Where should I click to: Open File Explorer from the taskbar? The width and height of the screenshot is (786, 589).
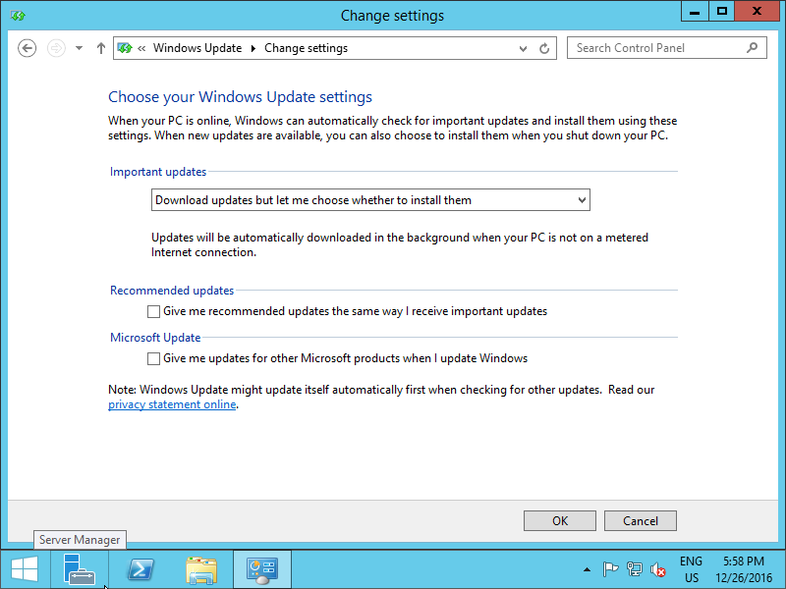(x=201, y=569)
